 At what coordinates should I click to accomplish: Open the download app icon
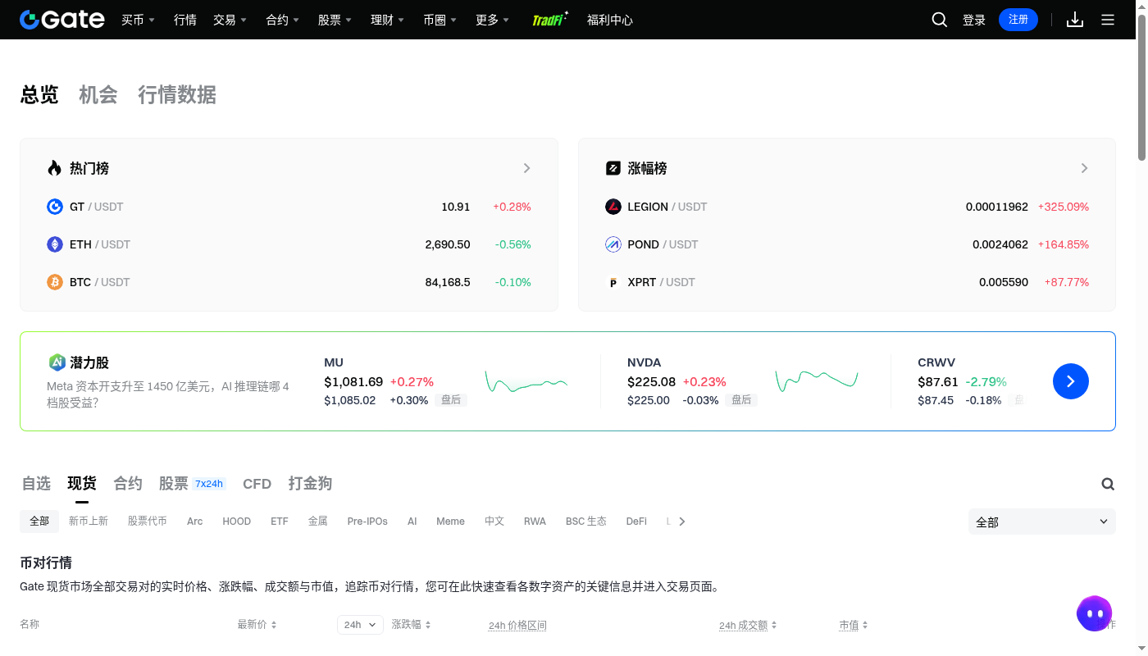[x=1075, y=20]
